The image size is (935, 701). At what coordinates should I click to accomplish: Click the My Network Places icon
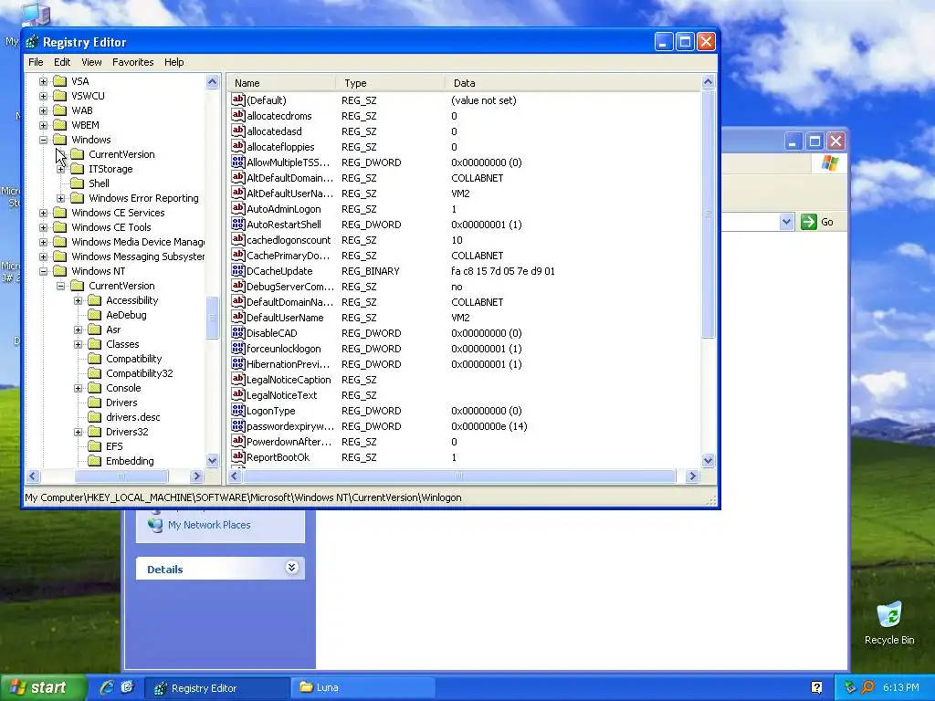pyautogui.click(x=155, y=525)
